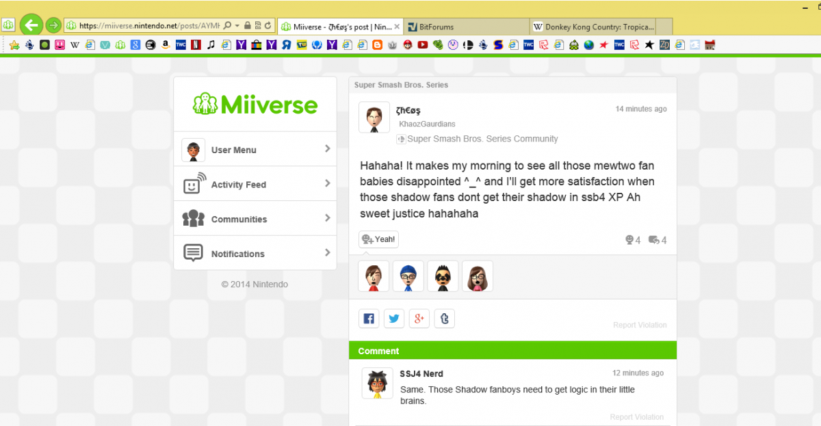The image size is (821, 426).
Task: Open the Amazon bookmark icon
Action: click(166, 45)
